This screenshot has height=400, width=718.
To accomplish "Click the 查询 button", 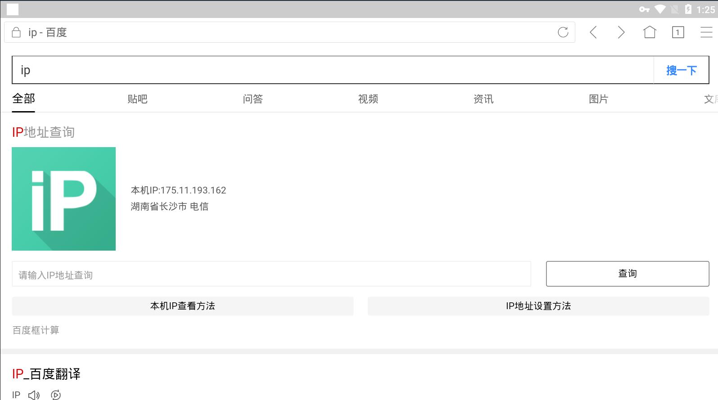I will [x=627, y=274].
